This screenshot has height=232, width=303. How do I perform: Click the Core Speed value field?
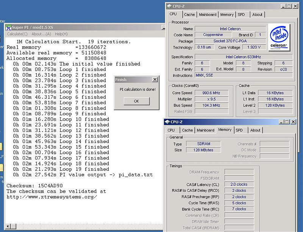tap(211, 93)
